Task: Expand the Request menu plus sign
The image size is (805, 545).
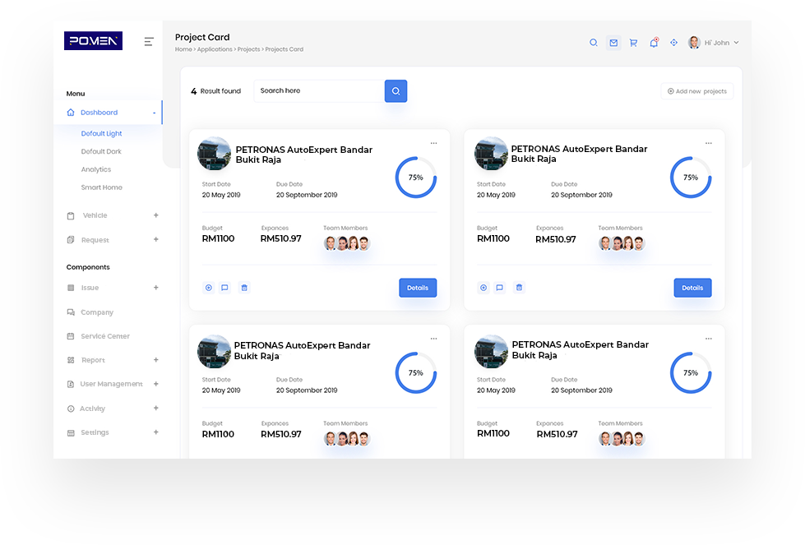Action: point(155,239)
